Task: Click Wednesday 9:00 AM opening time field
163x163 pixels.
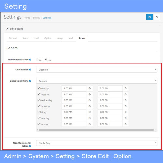Action: coord(74,100)
